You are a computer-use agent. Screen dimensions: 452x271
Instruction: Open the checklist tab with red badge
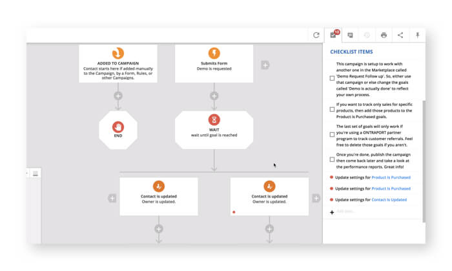(334, 35)
